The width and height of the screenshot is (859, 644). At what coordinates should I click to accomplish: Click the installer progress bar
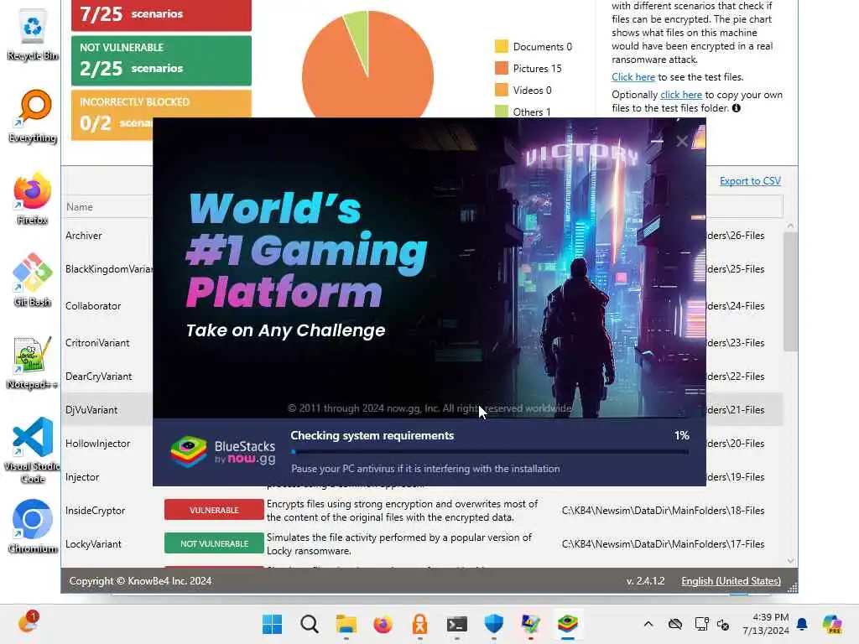click(490, 452)
